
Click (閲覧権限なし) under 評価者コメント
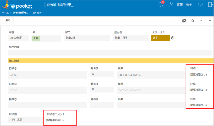tap(55, 120)
